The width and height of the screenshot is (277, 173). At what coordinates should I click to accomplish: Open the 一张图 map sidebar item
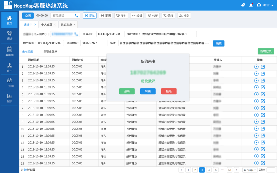pos(9,83)
